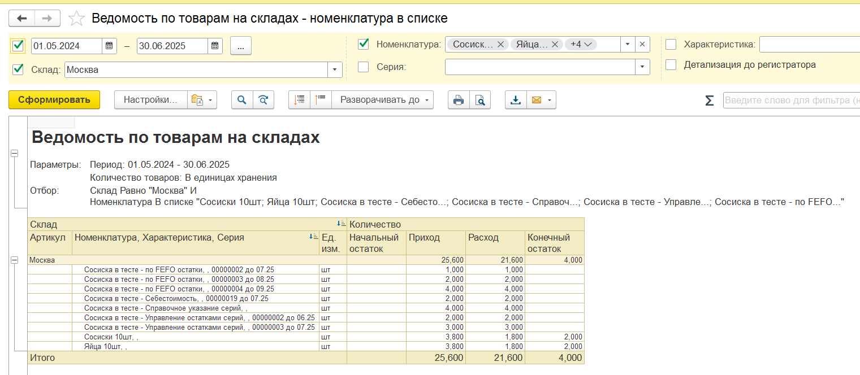The width and height of the screenshot is (860, 375).
Task: Click the save report download icon
Action: coord(515,100)
